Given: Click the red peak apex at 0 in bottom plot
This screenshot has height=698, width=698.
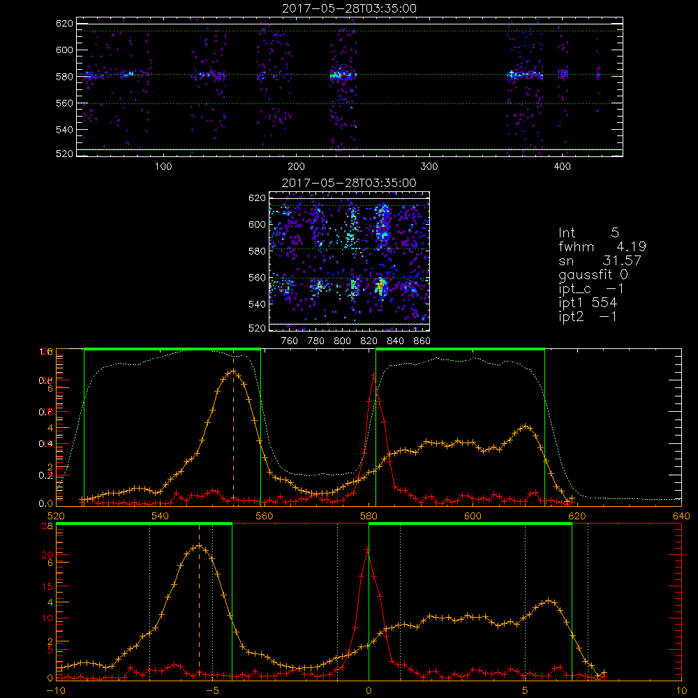Looking at the screenshot, I should tap(368, 550).
